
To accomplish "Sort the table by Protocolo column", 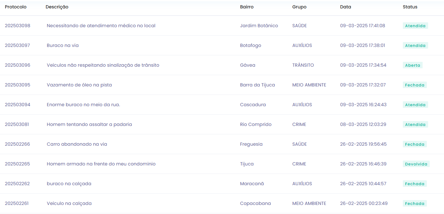I will click(x=16, y=6).
